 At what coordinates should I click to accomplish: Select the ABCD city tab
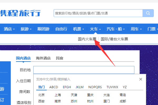pyautogui.click(x=54, y=87)
